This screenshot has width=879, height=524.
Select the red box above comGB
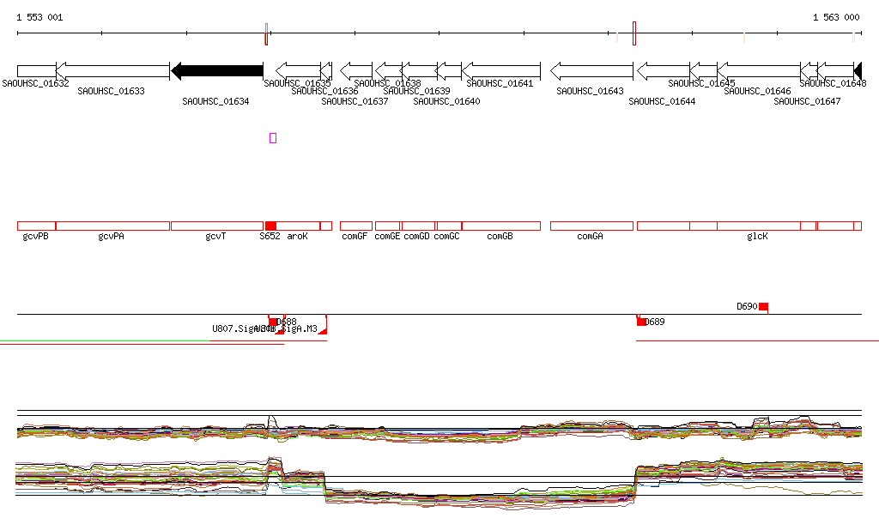[501, 226]
